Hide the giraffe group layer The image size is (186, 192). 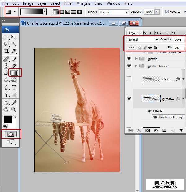pyautogui.click(x=129, y=59)
